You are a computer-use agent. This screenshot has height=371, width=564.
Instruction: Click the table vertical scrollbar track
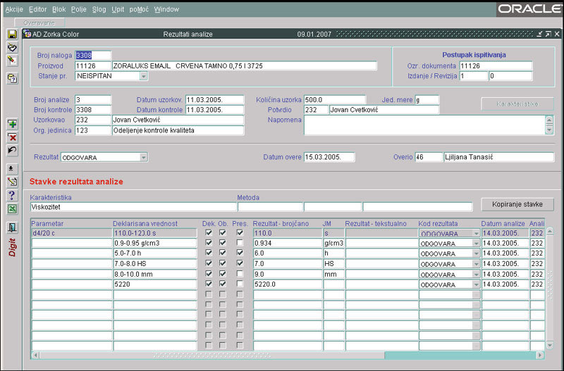coord(550,289)
